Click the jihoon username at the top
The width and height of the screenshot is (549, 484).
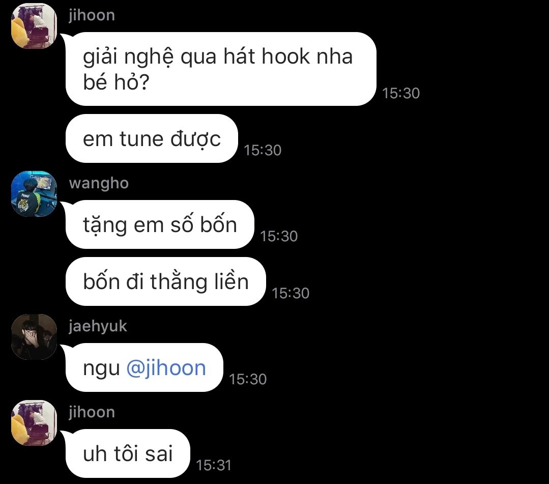(x=92, y=15)
